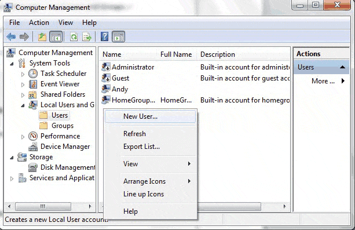
Task: Expand the Performance tree node
Action: [x=23, y=137]
